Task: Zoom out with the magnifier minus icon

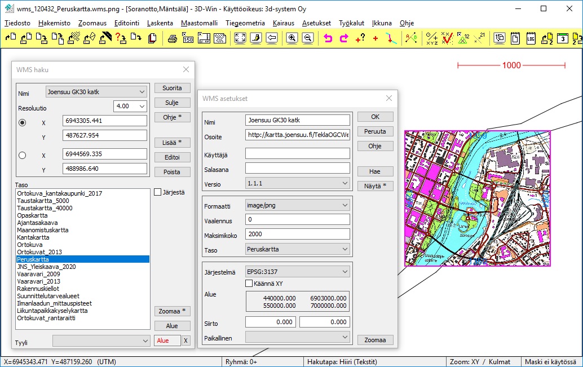Action: click(308, 38)
